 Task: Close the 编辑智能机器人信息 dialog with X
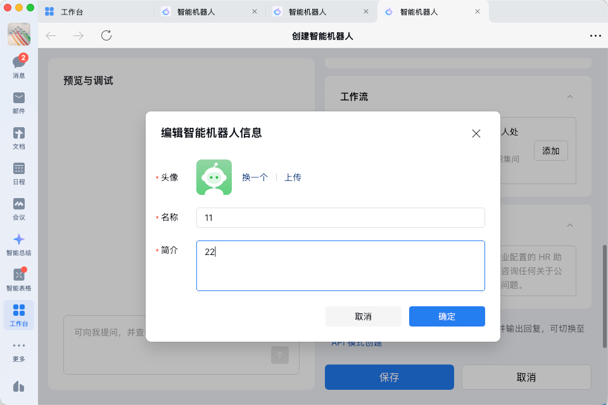[x=476, y=133]
